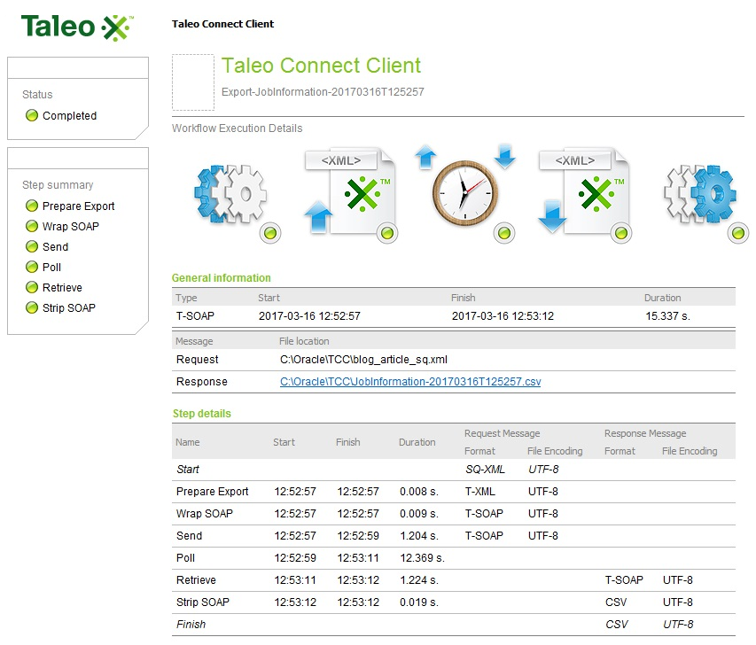Click the Response Message column header
Viewport: 756px width, 645px height.
645,433
